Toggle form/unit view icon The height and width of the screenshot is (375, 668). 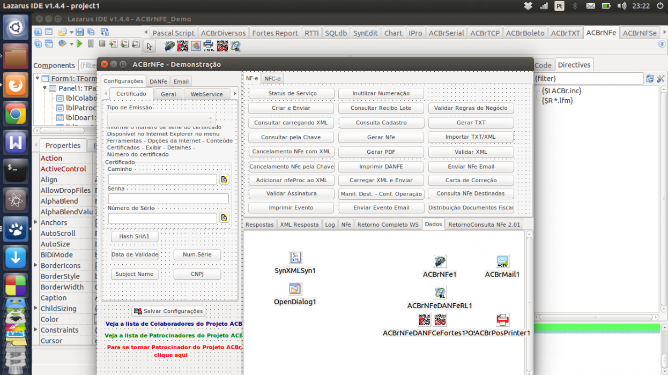[x=105, y=32]
